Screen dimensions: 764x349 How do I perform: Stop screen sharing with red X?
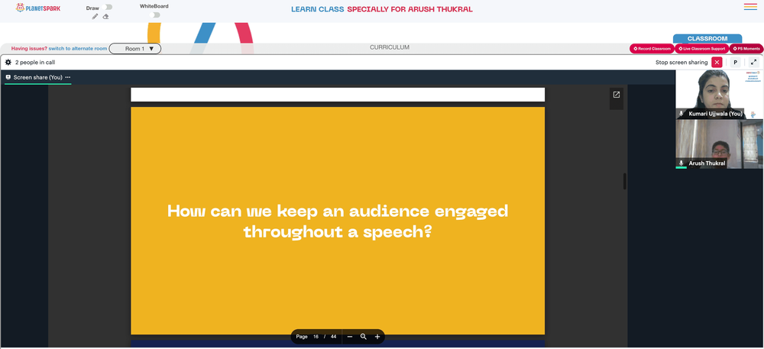pos(717,63)
